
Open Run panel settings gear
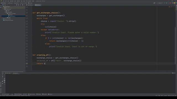(173, 73)
